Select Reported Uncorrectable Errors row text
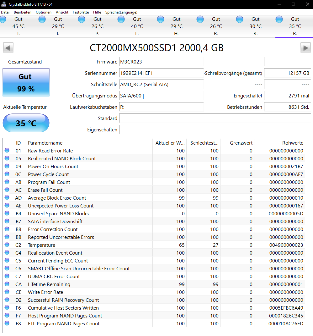Viewport: 313px width, 336px height. pos(61,237)
